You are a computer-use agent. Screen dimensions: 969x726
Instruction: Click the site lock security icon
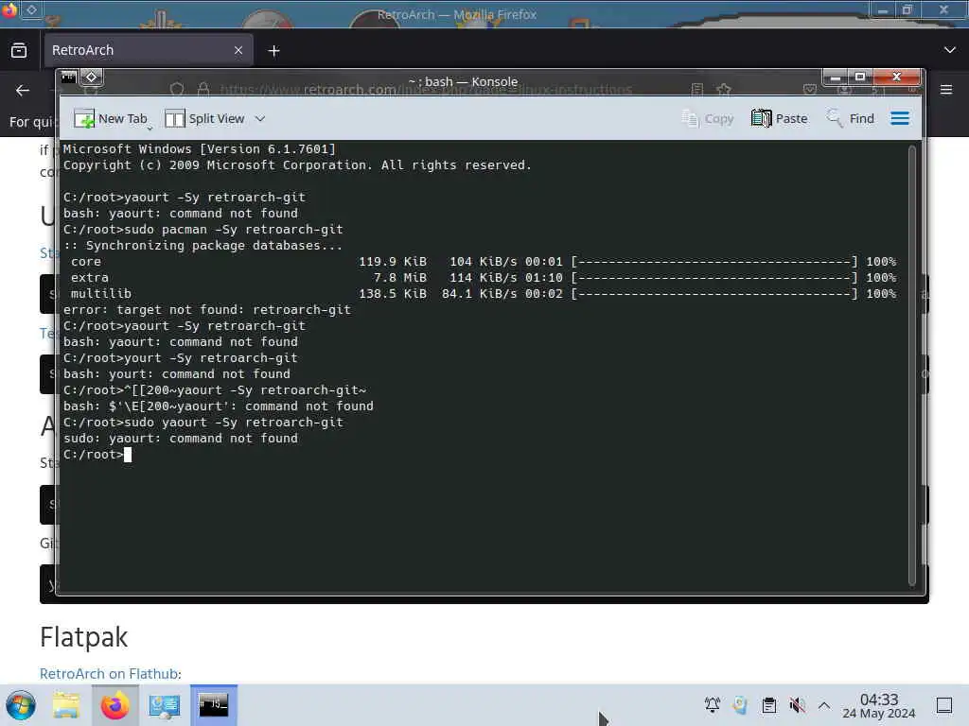pos(203,90)
